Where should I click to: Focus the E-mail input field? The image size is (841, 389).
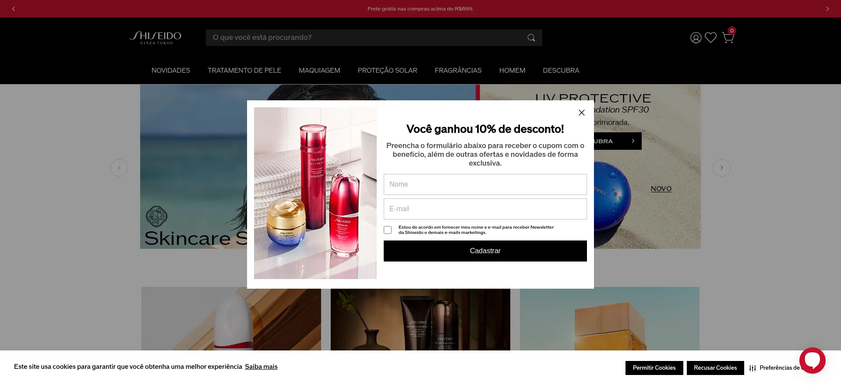coord(485,209)
